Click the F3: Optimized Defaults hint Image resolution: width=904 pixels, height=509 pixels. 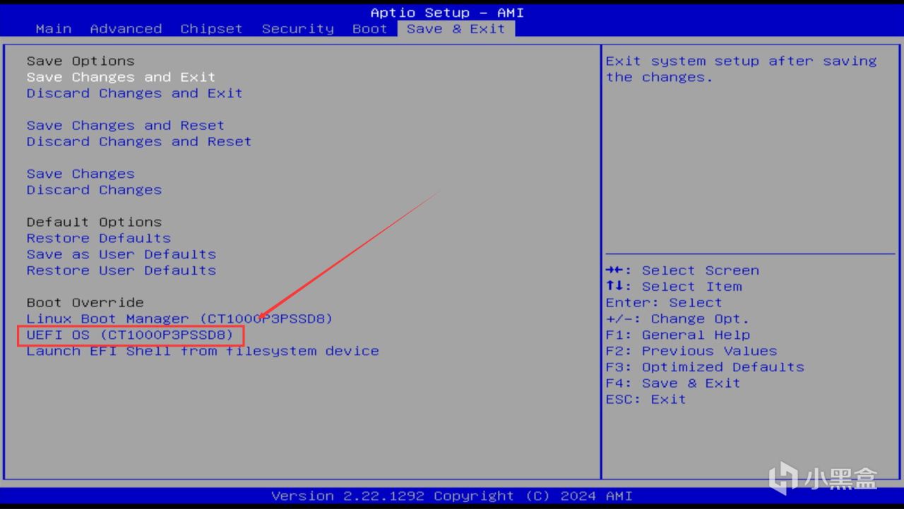coord(705,368)
